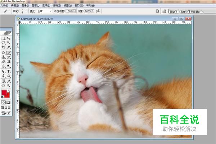
Task: Click the 62199.jpg document title bar
Action: [94, 19]
